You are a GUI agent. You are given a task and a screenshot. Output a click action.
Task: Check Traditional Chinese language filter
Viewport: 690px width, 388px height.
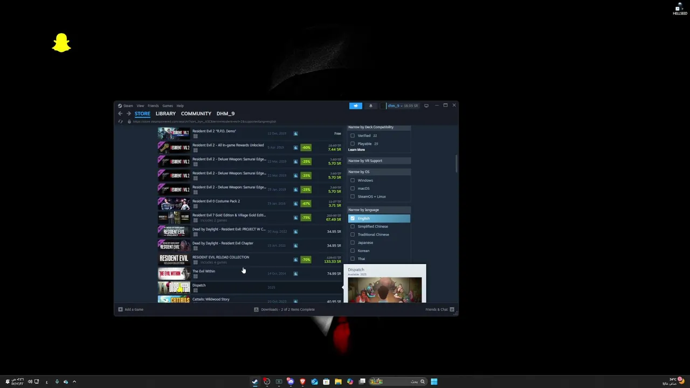pos(353,234)
